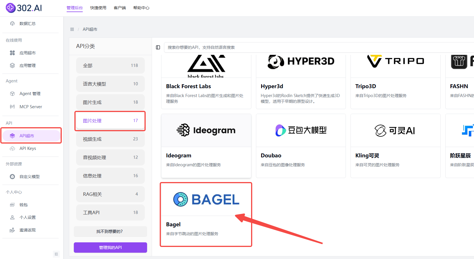This screenshot has height=259, width=474.
Task: Click the Doubao card title
Action: coord(271,155)
